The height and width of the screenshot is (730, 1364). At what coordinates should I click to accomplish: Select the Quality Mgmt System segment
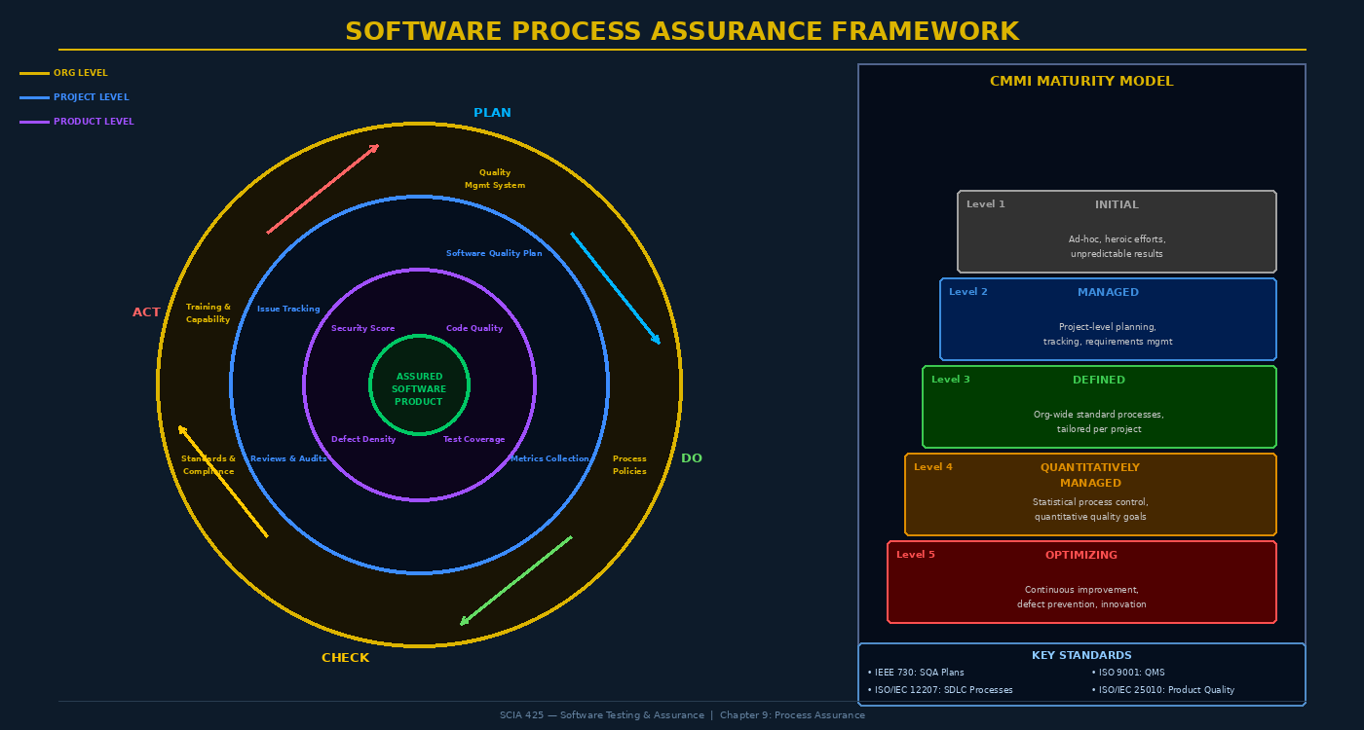click(x=494, y=178)
